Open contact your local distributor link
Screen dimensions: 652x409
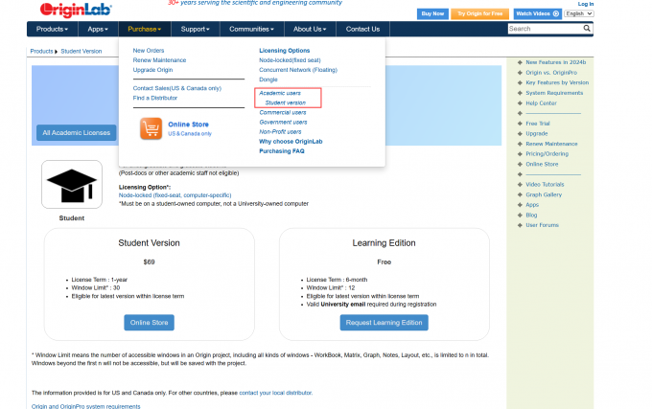[275, 393]
